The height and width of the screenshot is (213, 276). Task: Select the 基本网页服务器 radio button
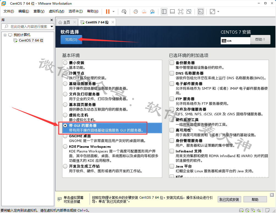65,105
